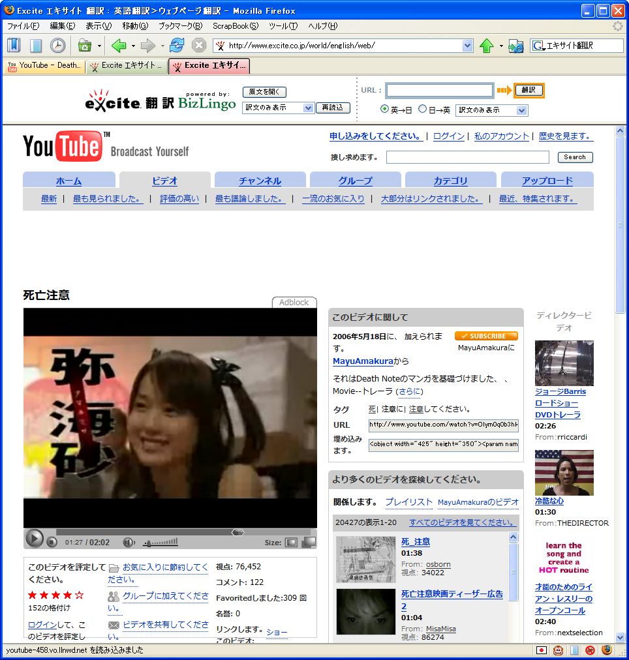Click the Greasemonkey monkey status bar icon
Image resolution: width=629 pixels, height=660 pixels.
(558, 650)
